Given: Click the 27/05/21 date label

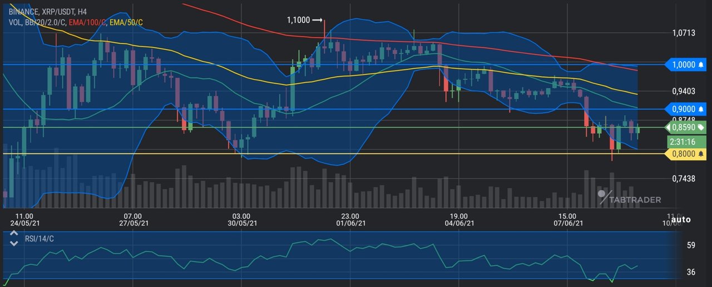Looking at the screenshot, I should [x=133, y=223].
